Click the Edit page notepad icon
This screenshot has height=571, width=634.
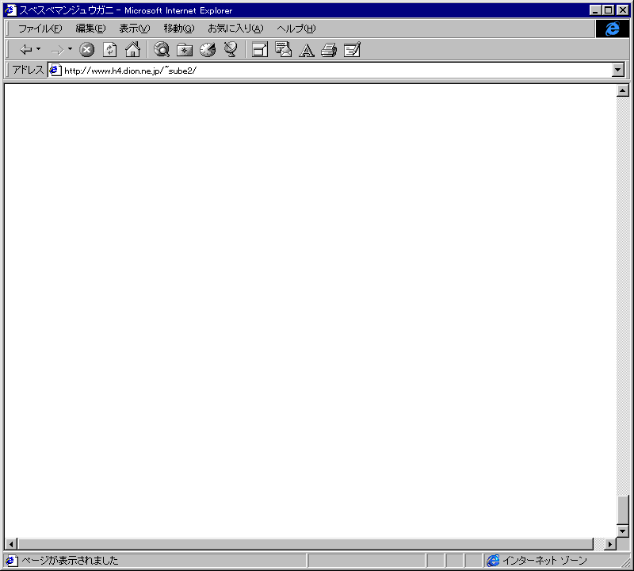tap(352, 50)
